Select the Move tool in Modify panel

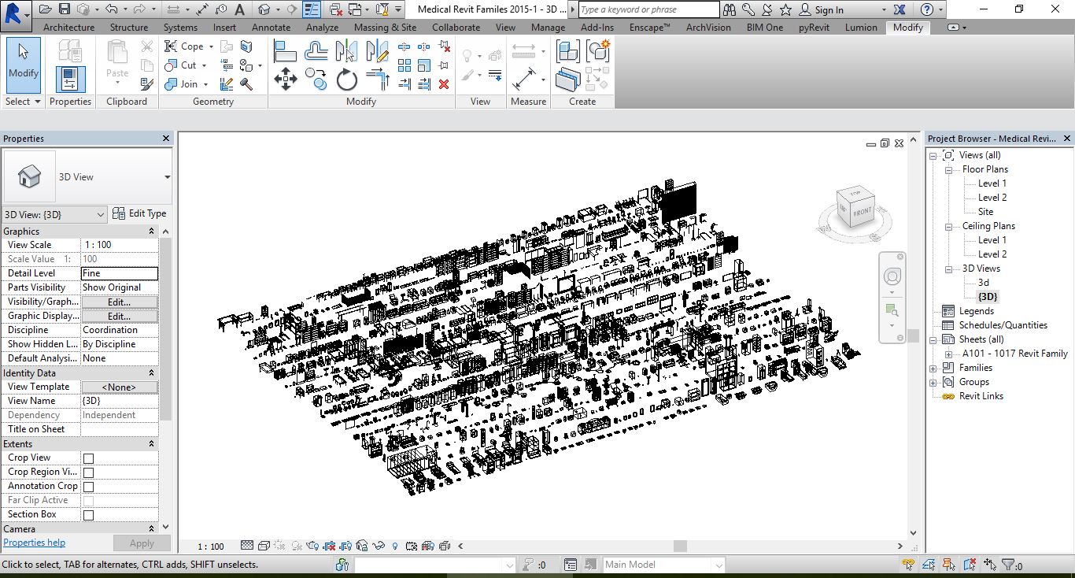pos(285,79)
